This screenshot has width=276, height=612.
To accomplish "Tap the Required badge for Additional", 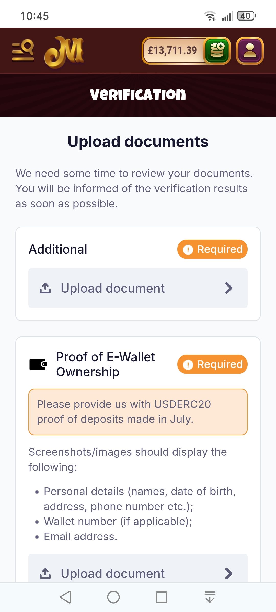I will pyautogui.click(x=212, y=249).
